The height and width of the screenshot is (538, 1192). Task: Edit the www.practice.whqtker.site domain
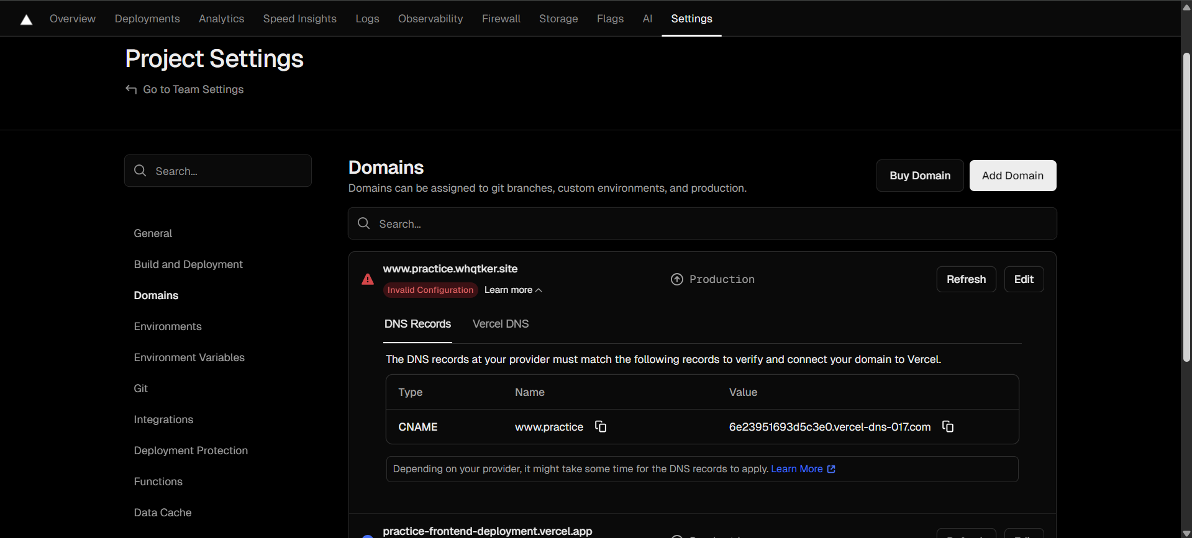(x=1024, y=279)
